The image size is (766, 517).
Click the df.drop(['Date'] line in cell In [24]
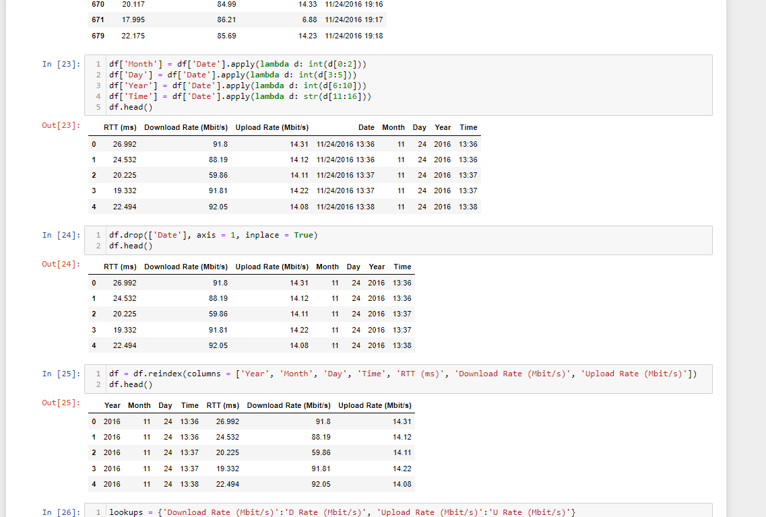pos(213,235)
